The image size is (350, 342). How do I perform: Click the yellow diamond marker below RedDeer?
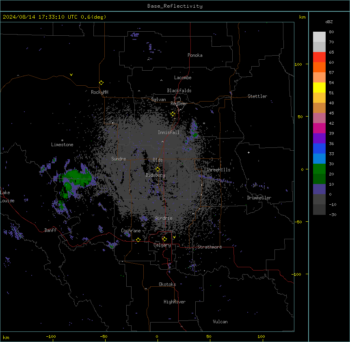point(173,114)
